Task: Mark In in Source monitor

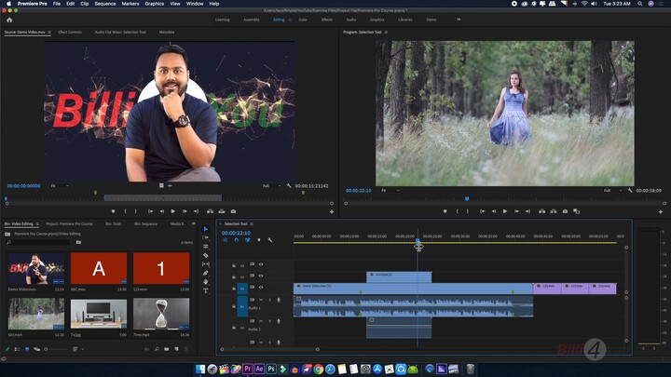Action: point(125,211)
